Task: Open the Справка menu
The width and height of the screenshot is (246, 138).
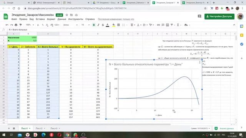Action: pyautogui.click(x=90, y=19)
